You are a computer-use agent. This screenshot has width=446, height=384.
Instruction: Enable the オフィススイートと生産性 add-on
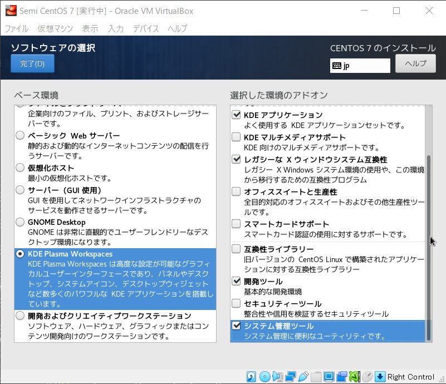236,191
